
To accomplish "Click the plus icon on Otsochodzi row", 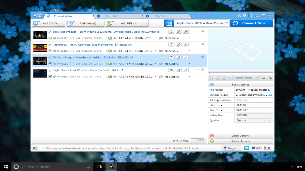I will coord(198,44).
